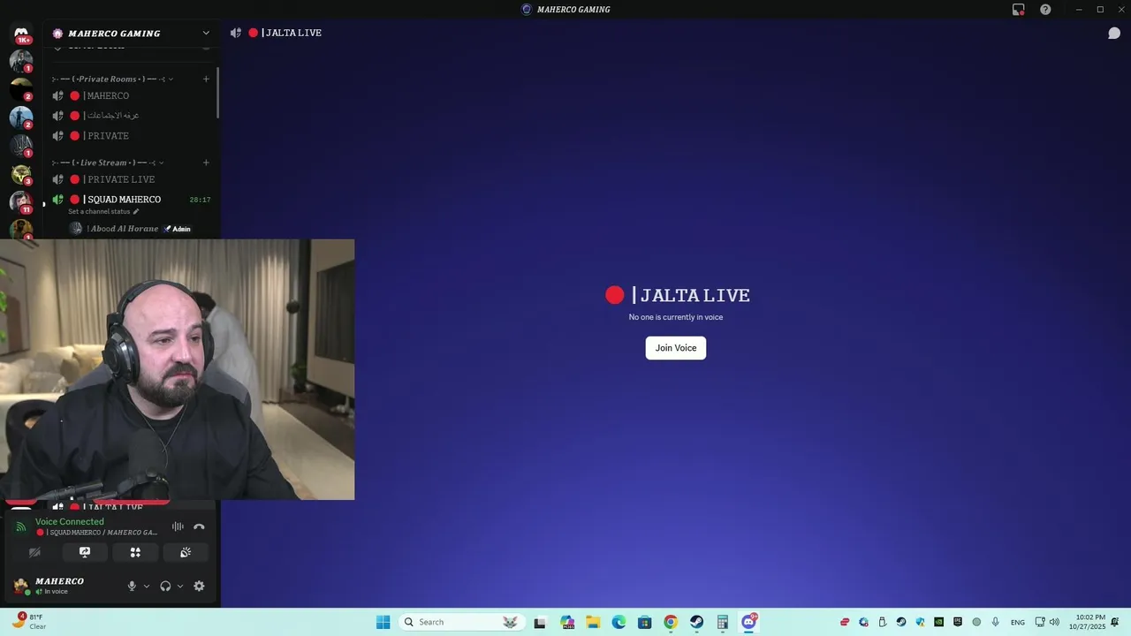Open File Explorer from taskbar
This screenshot has width=1131, height=636.
(593, 622)
